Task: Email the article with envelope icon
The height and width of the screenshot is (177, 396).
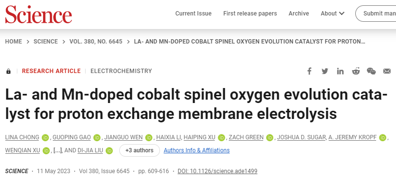Action: pyautogui.click(x=387, y=72)
